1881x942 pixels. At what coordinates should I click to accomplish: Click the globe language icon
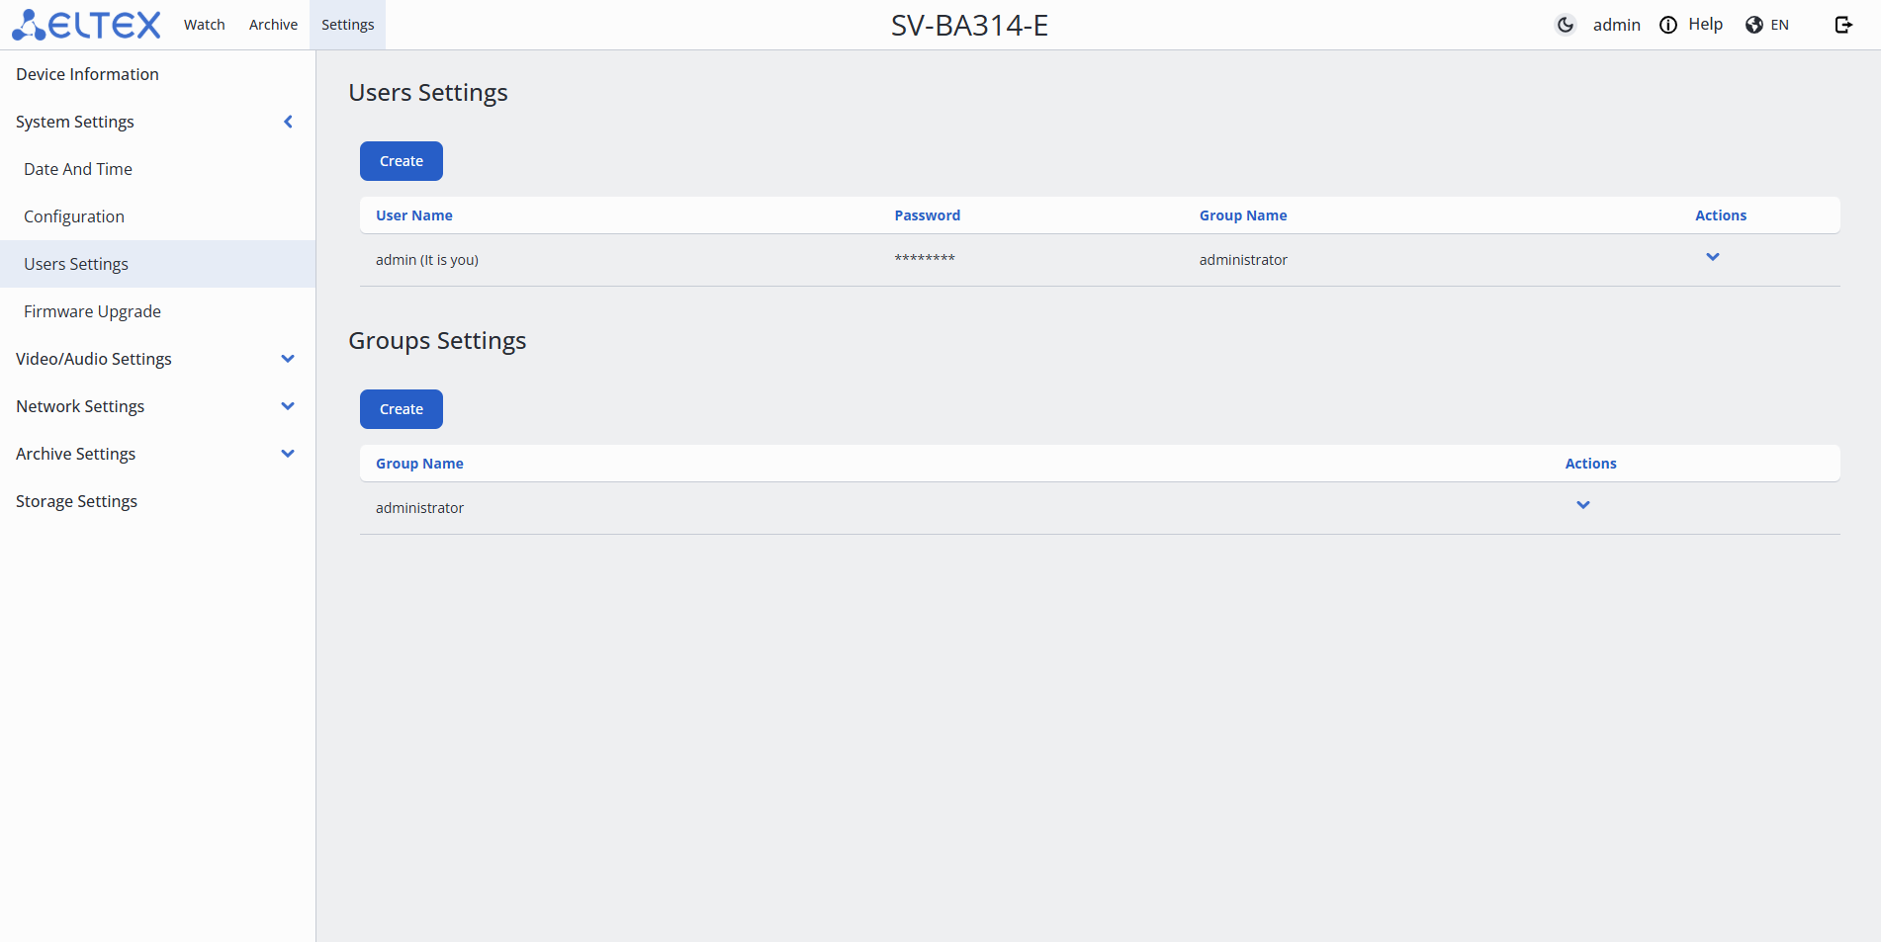tap(1754, 25)
